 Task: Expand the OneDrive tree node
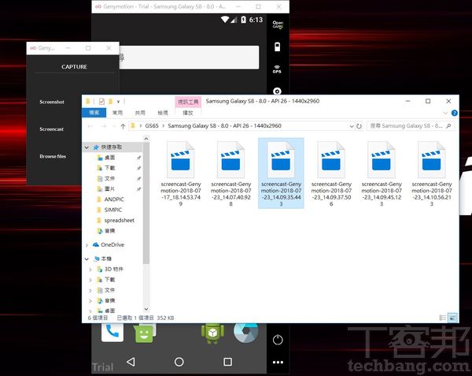point(87,244)
